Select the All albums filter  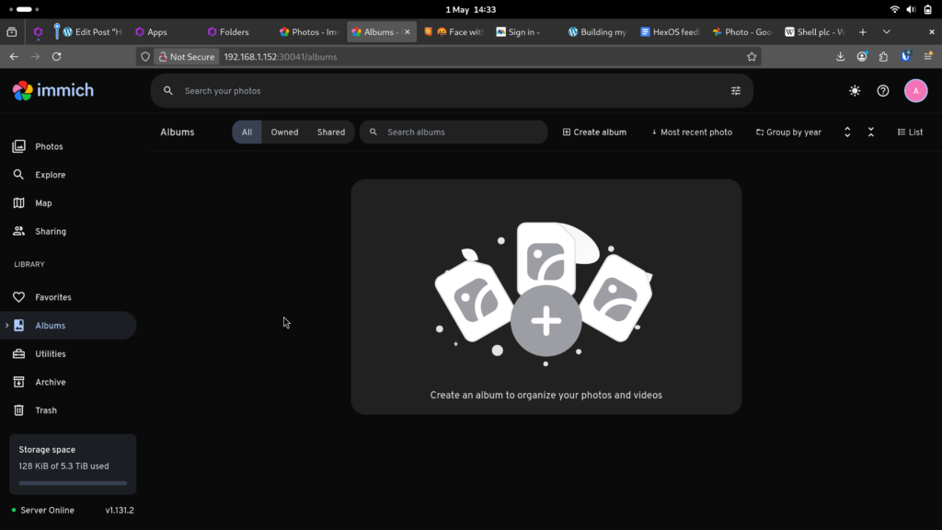coord(247,132)
